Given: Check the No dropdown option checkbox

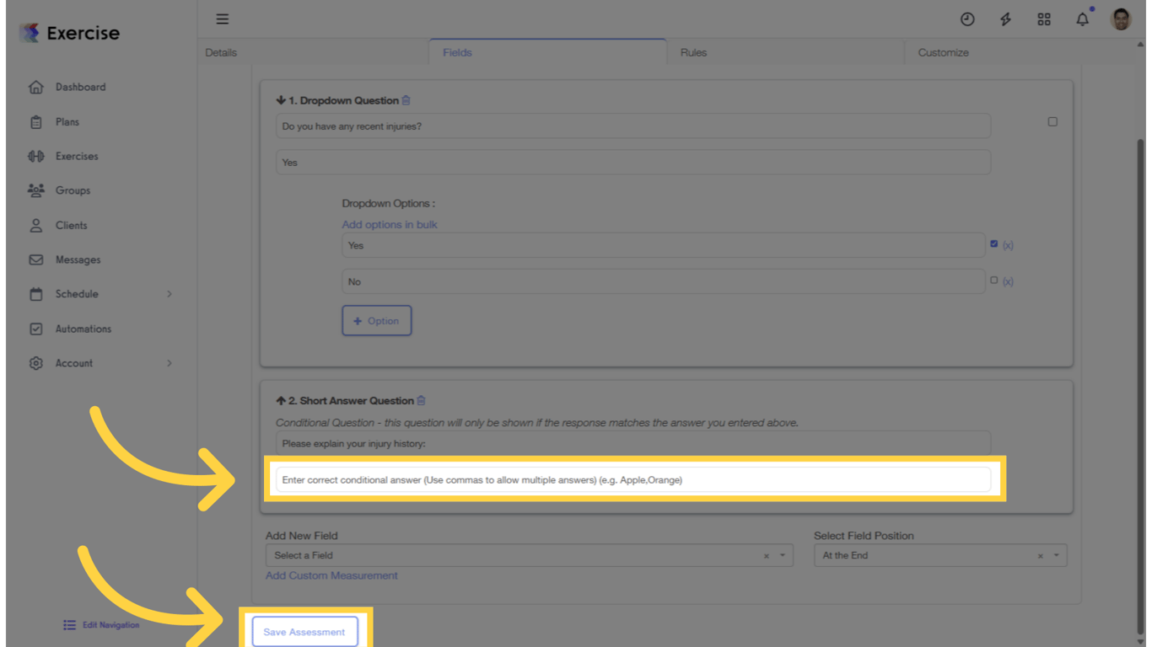Looking at the screenshot, I should (x=993, y=281).
